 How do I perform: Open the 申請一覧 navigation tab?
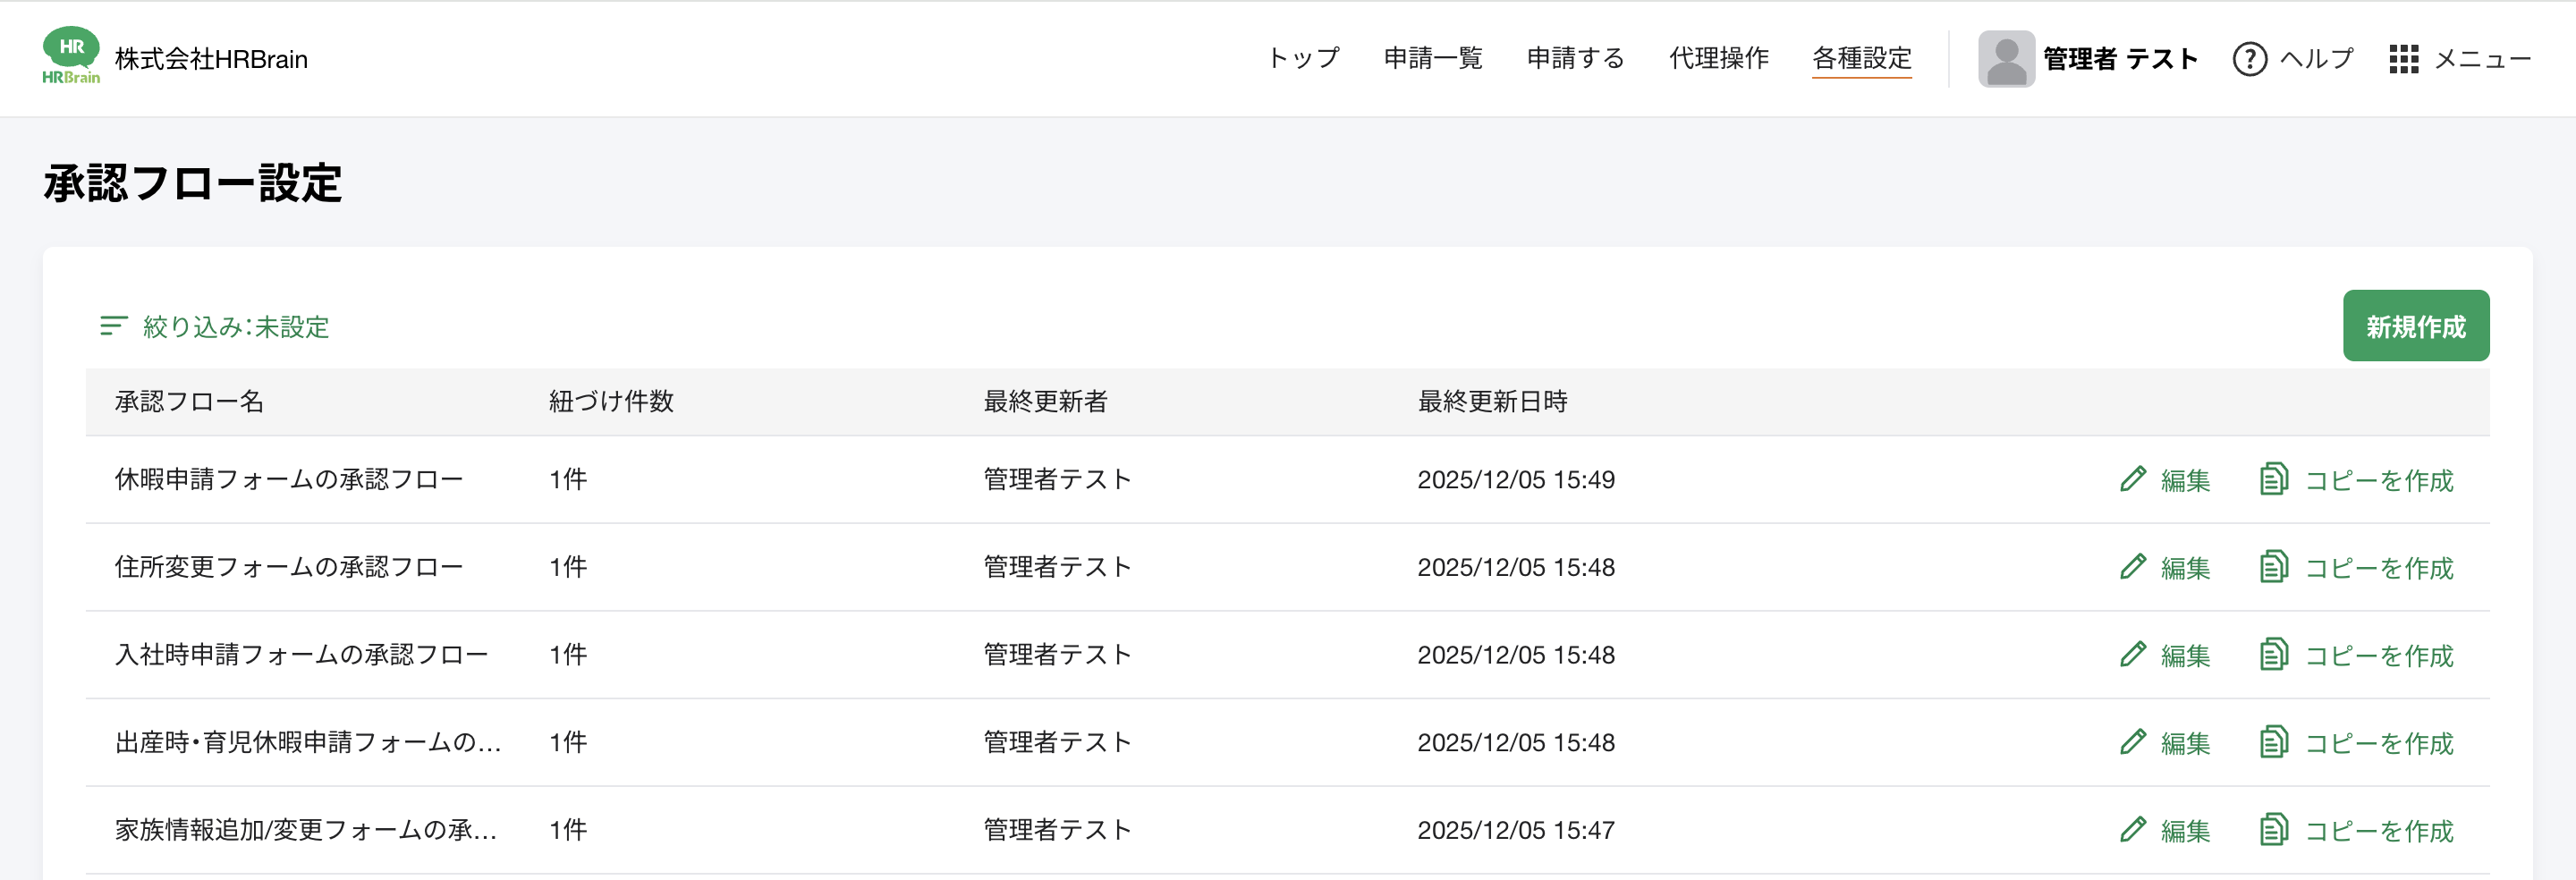(1432, 58)
